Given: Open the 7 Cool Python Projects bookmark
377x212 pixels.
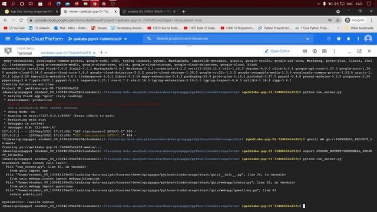Looking at the screenshot, I should pos(312,28).
